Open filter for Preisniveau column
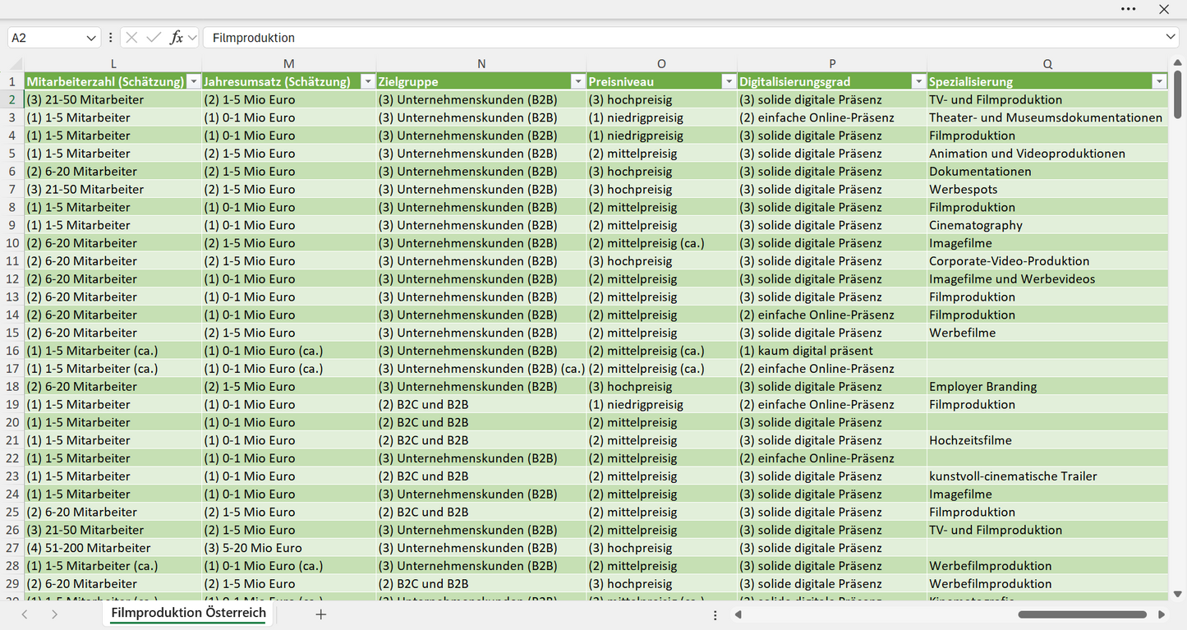The height and width of the screenshot is (630, 1187). (729, 81)
